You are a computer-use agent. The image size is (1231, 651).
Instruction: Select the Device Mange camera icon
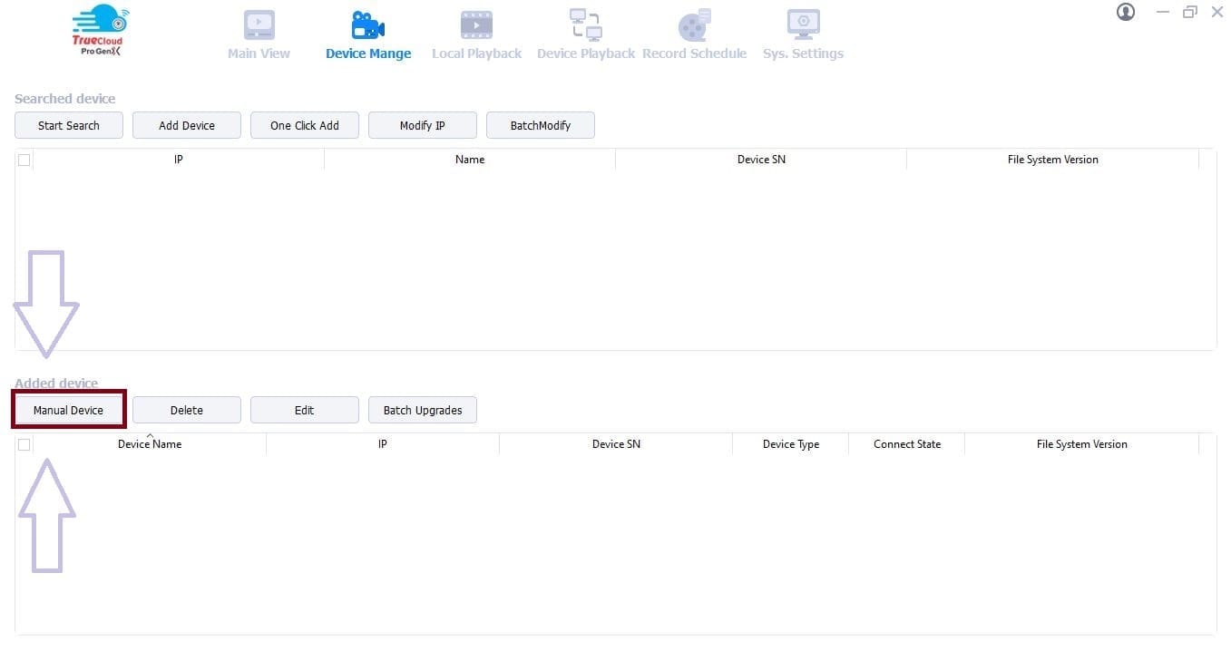coord(367,24)
